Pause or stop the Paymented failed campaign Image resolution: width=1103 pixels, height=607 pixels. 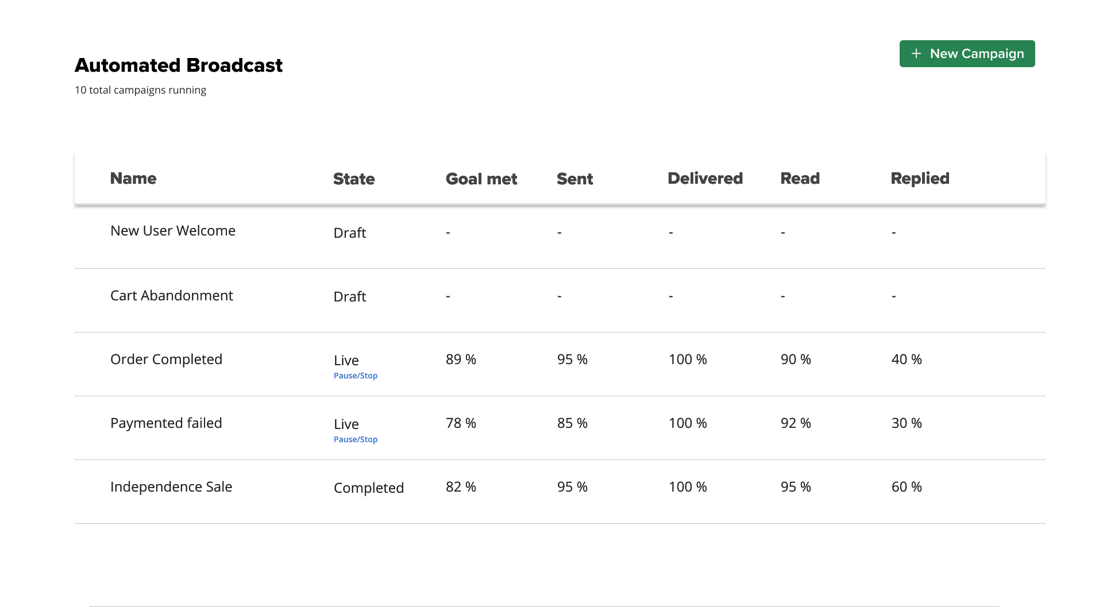tap(356, 439)
